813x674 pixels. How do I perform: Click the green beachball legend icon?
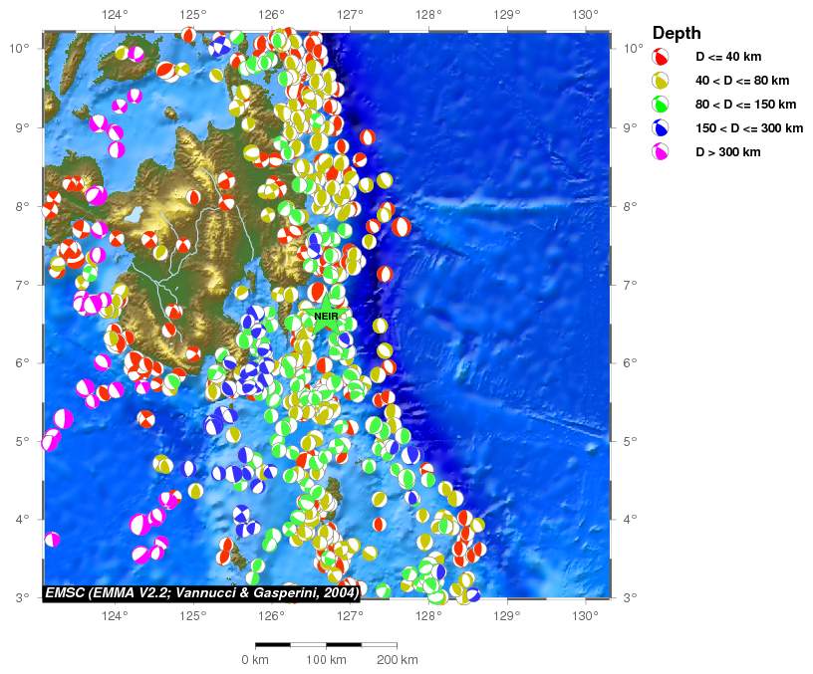click(x=660, y=105)
